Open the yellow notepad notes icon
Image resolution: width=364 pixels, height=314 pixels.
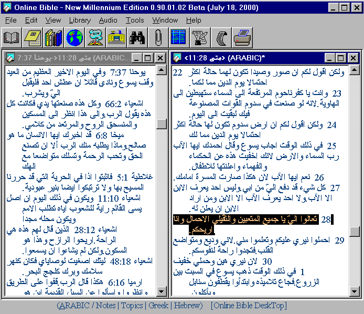point(33,38)
